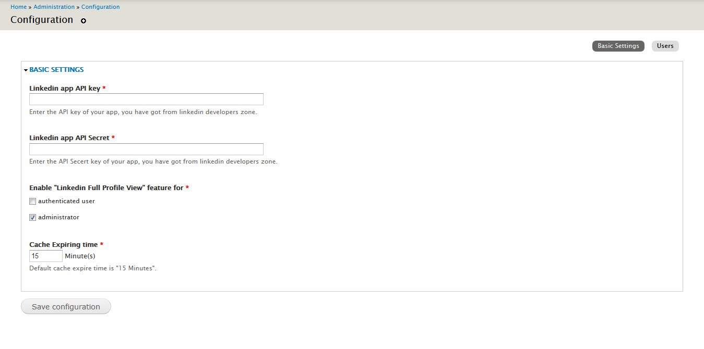This screenshot has width=704, height=349.
Task: Enable the authenticated user checkbox
Action: [x=32, y=202]
